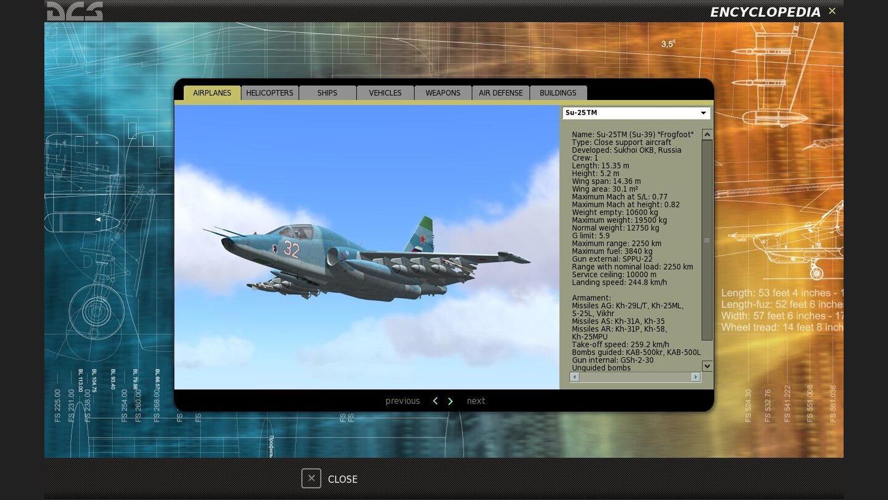Click the 'Landing speed: 244.8 km/h' line
Viewport: 888px width, 500px height.
coord(619,283)
